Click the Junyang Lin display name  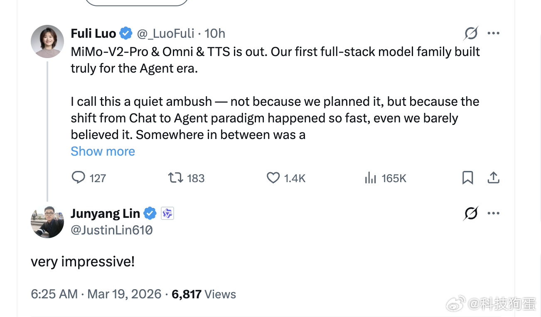coord(105,213)
